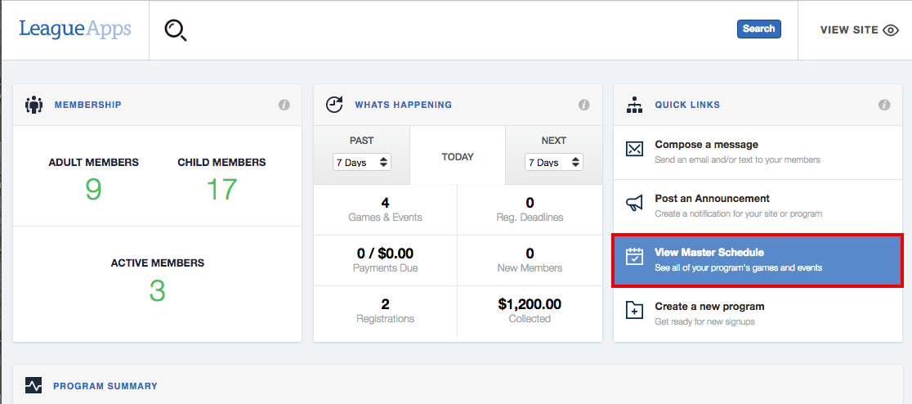The image size is (912, 404).
Task: Click the Whats Happening info icon
Action: coord(584,105)
